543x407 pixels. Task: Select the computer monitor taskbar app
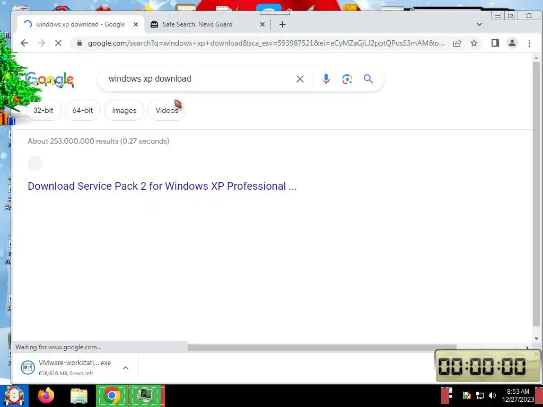144,395
